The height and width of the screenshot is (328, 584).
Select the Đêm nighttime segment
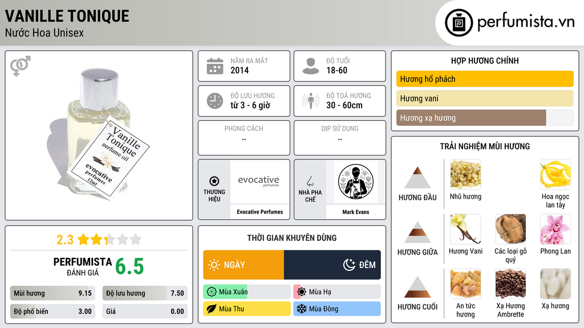click(332, 265)
